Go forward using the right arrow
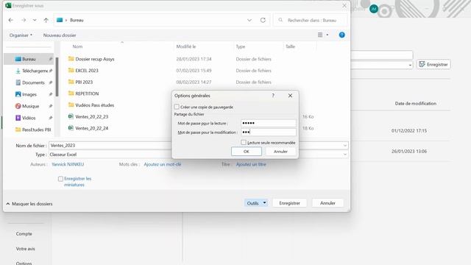The image size is (471, 265). [24, 20]
